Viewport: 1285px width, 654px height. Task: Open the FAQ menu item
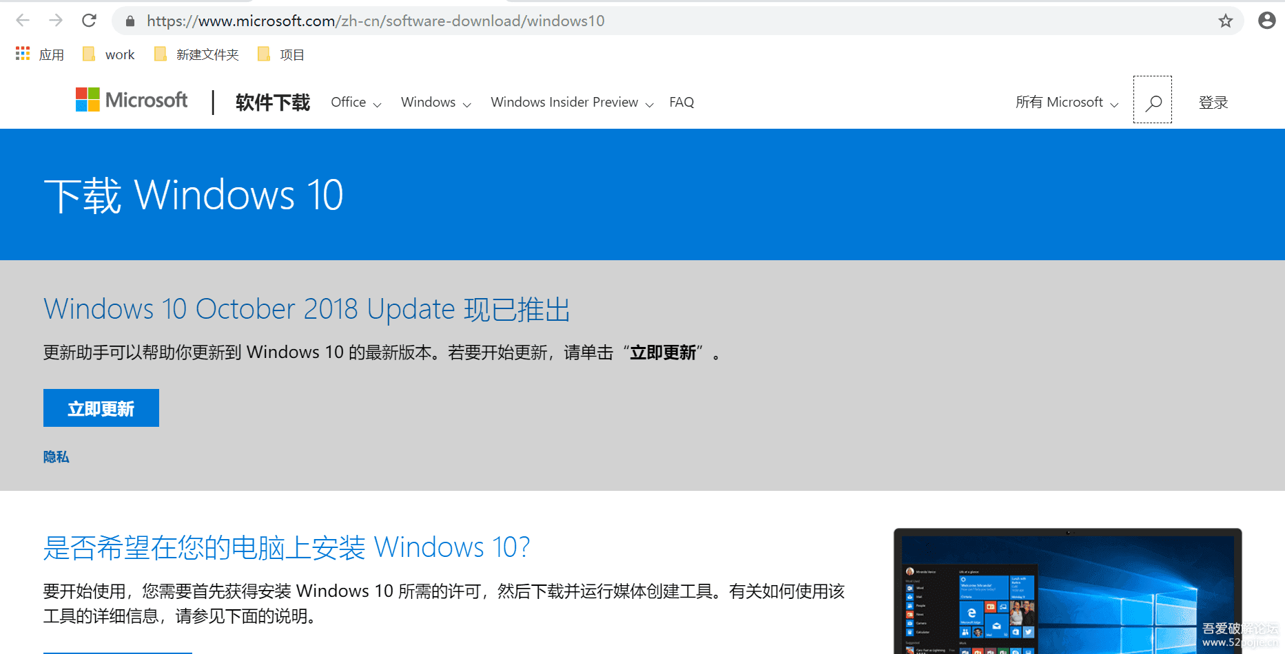click(x=681, y=103)
